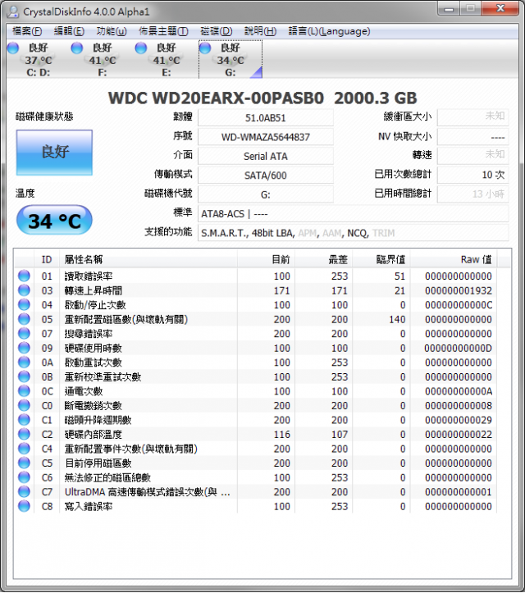Open the 語言(L)(Language) menu
Viewport: 525px width, 593px height.
(x=329, y=31)
